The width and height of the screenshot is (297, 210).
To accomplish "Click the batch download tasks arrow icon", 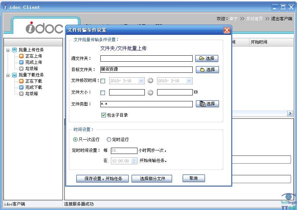I will pos(15,75).
